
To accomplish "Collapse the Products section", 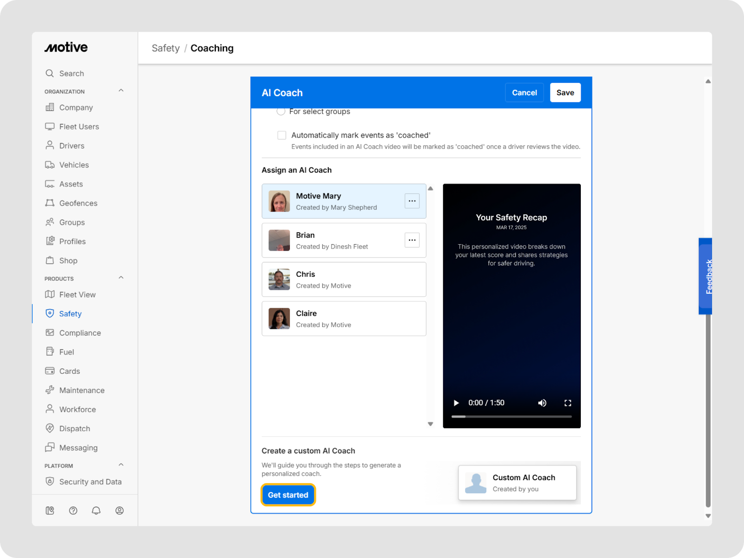I will pos(121,278).
